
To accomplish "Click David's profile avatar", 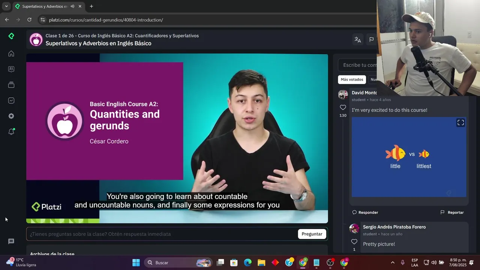I will (343, 94).
